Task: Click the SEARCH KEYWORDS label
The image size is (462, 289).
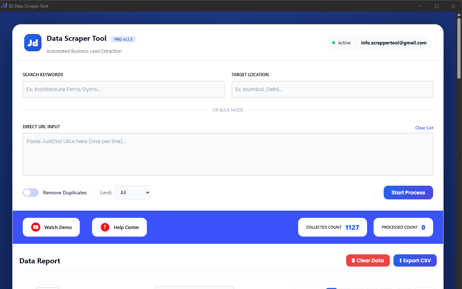Action: (x=43, y=75)
